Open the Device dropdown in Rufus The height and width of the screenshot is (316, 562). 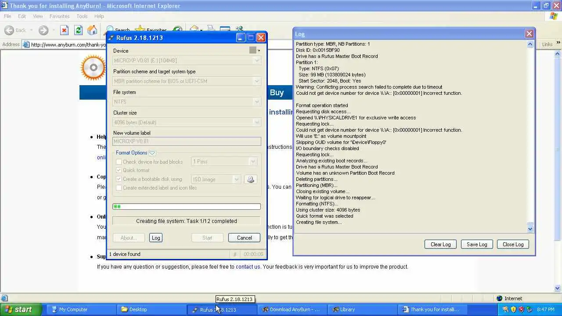pyautogui.click(x=187, y=61)
